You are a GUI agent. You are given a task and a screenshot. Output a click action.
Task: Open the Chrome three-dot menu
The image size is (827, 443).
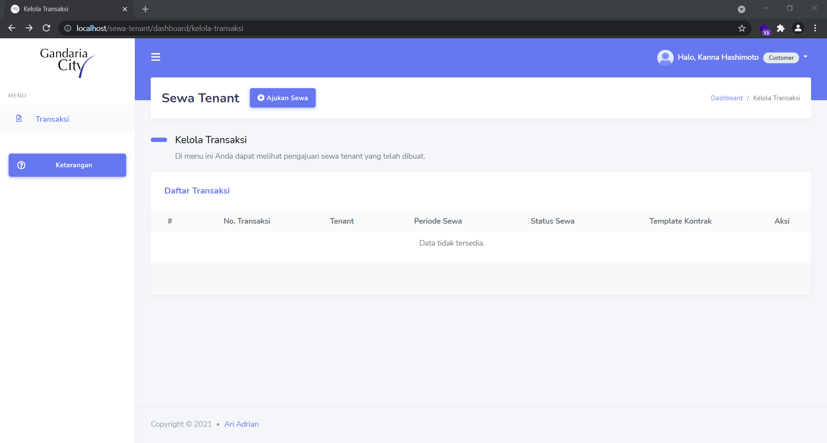coord(815,28)
